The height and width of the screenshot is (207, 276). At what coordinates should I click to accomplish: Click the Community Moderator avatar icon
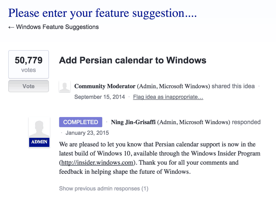(65, 86)
